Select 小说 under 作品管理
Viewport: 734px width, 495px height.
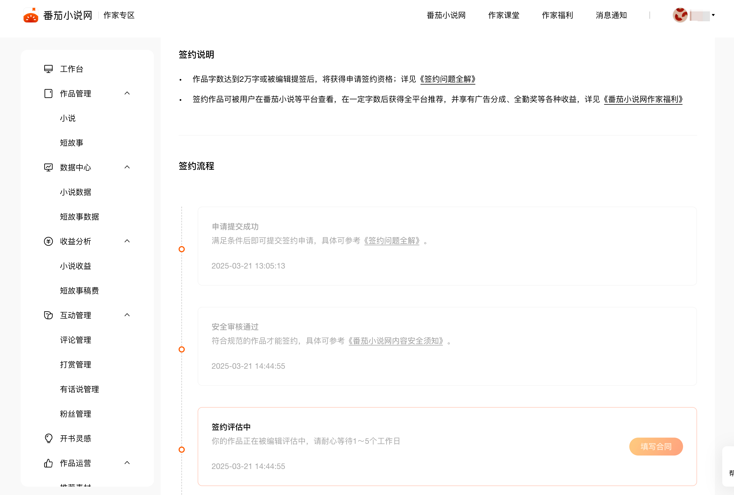[68, 118]
